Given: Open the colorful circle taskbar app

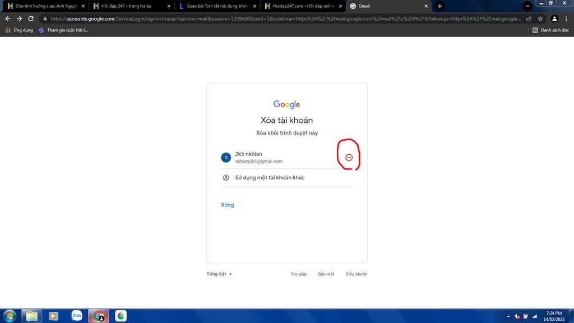Looking at the screenshot, I should click(x=121, y=316).
